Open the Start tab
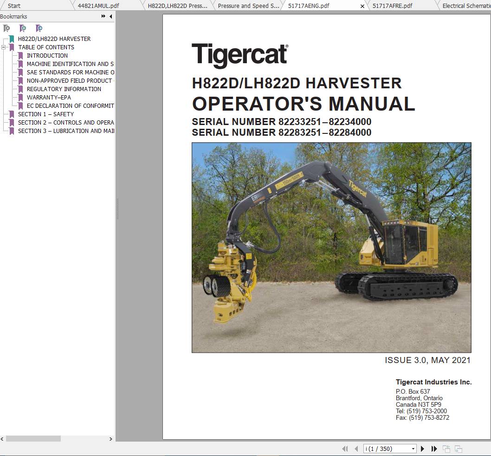Screen dimensions: 491x456 pyautogui.click(x=13, y=6)
